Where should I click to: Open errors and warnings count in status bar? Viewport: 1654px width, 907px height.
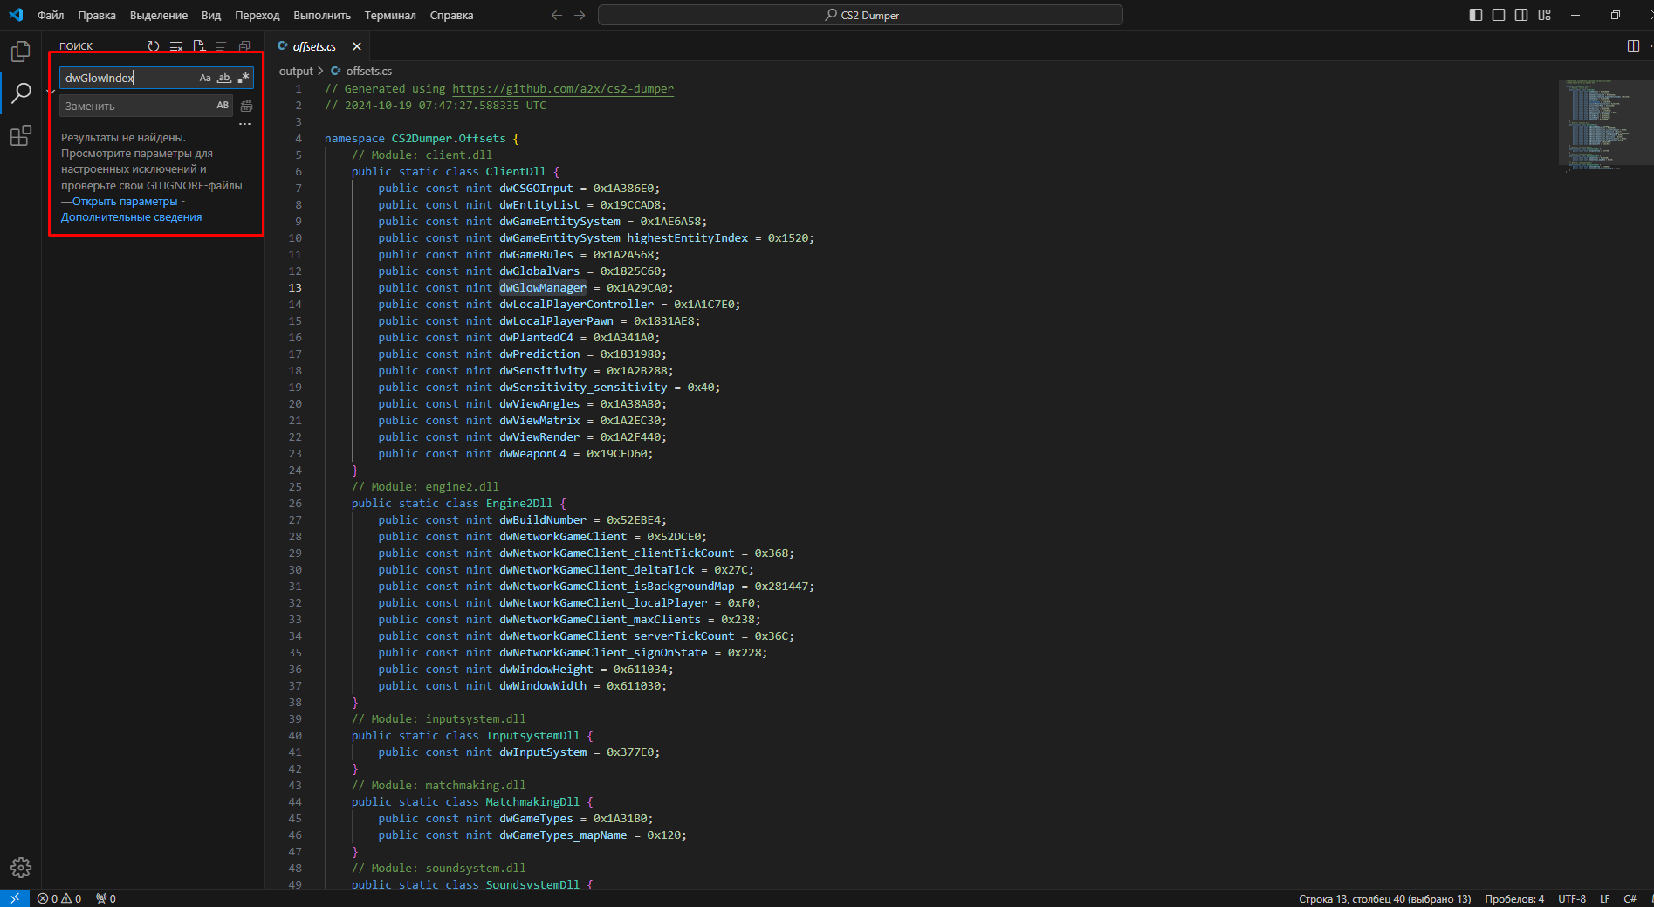(59, 898)
